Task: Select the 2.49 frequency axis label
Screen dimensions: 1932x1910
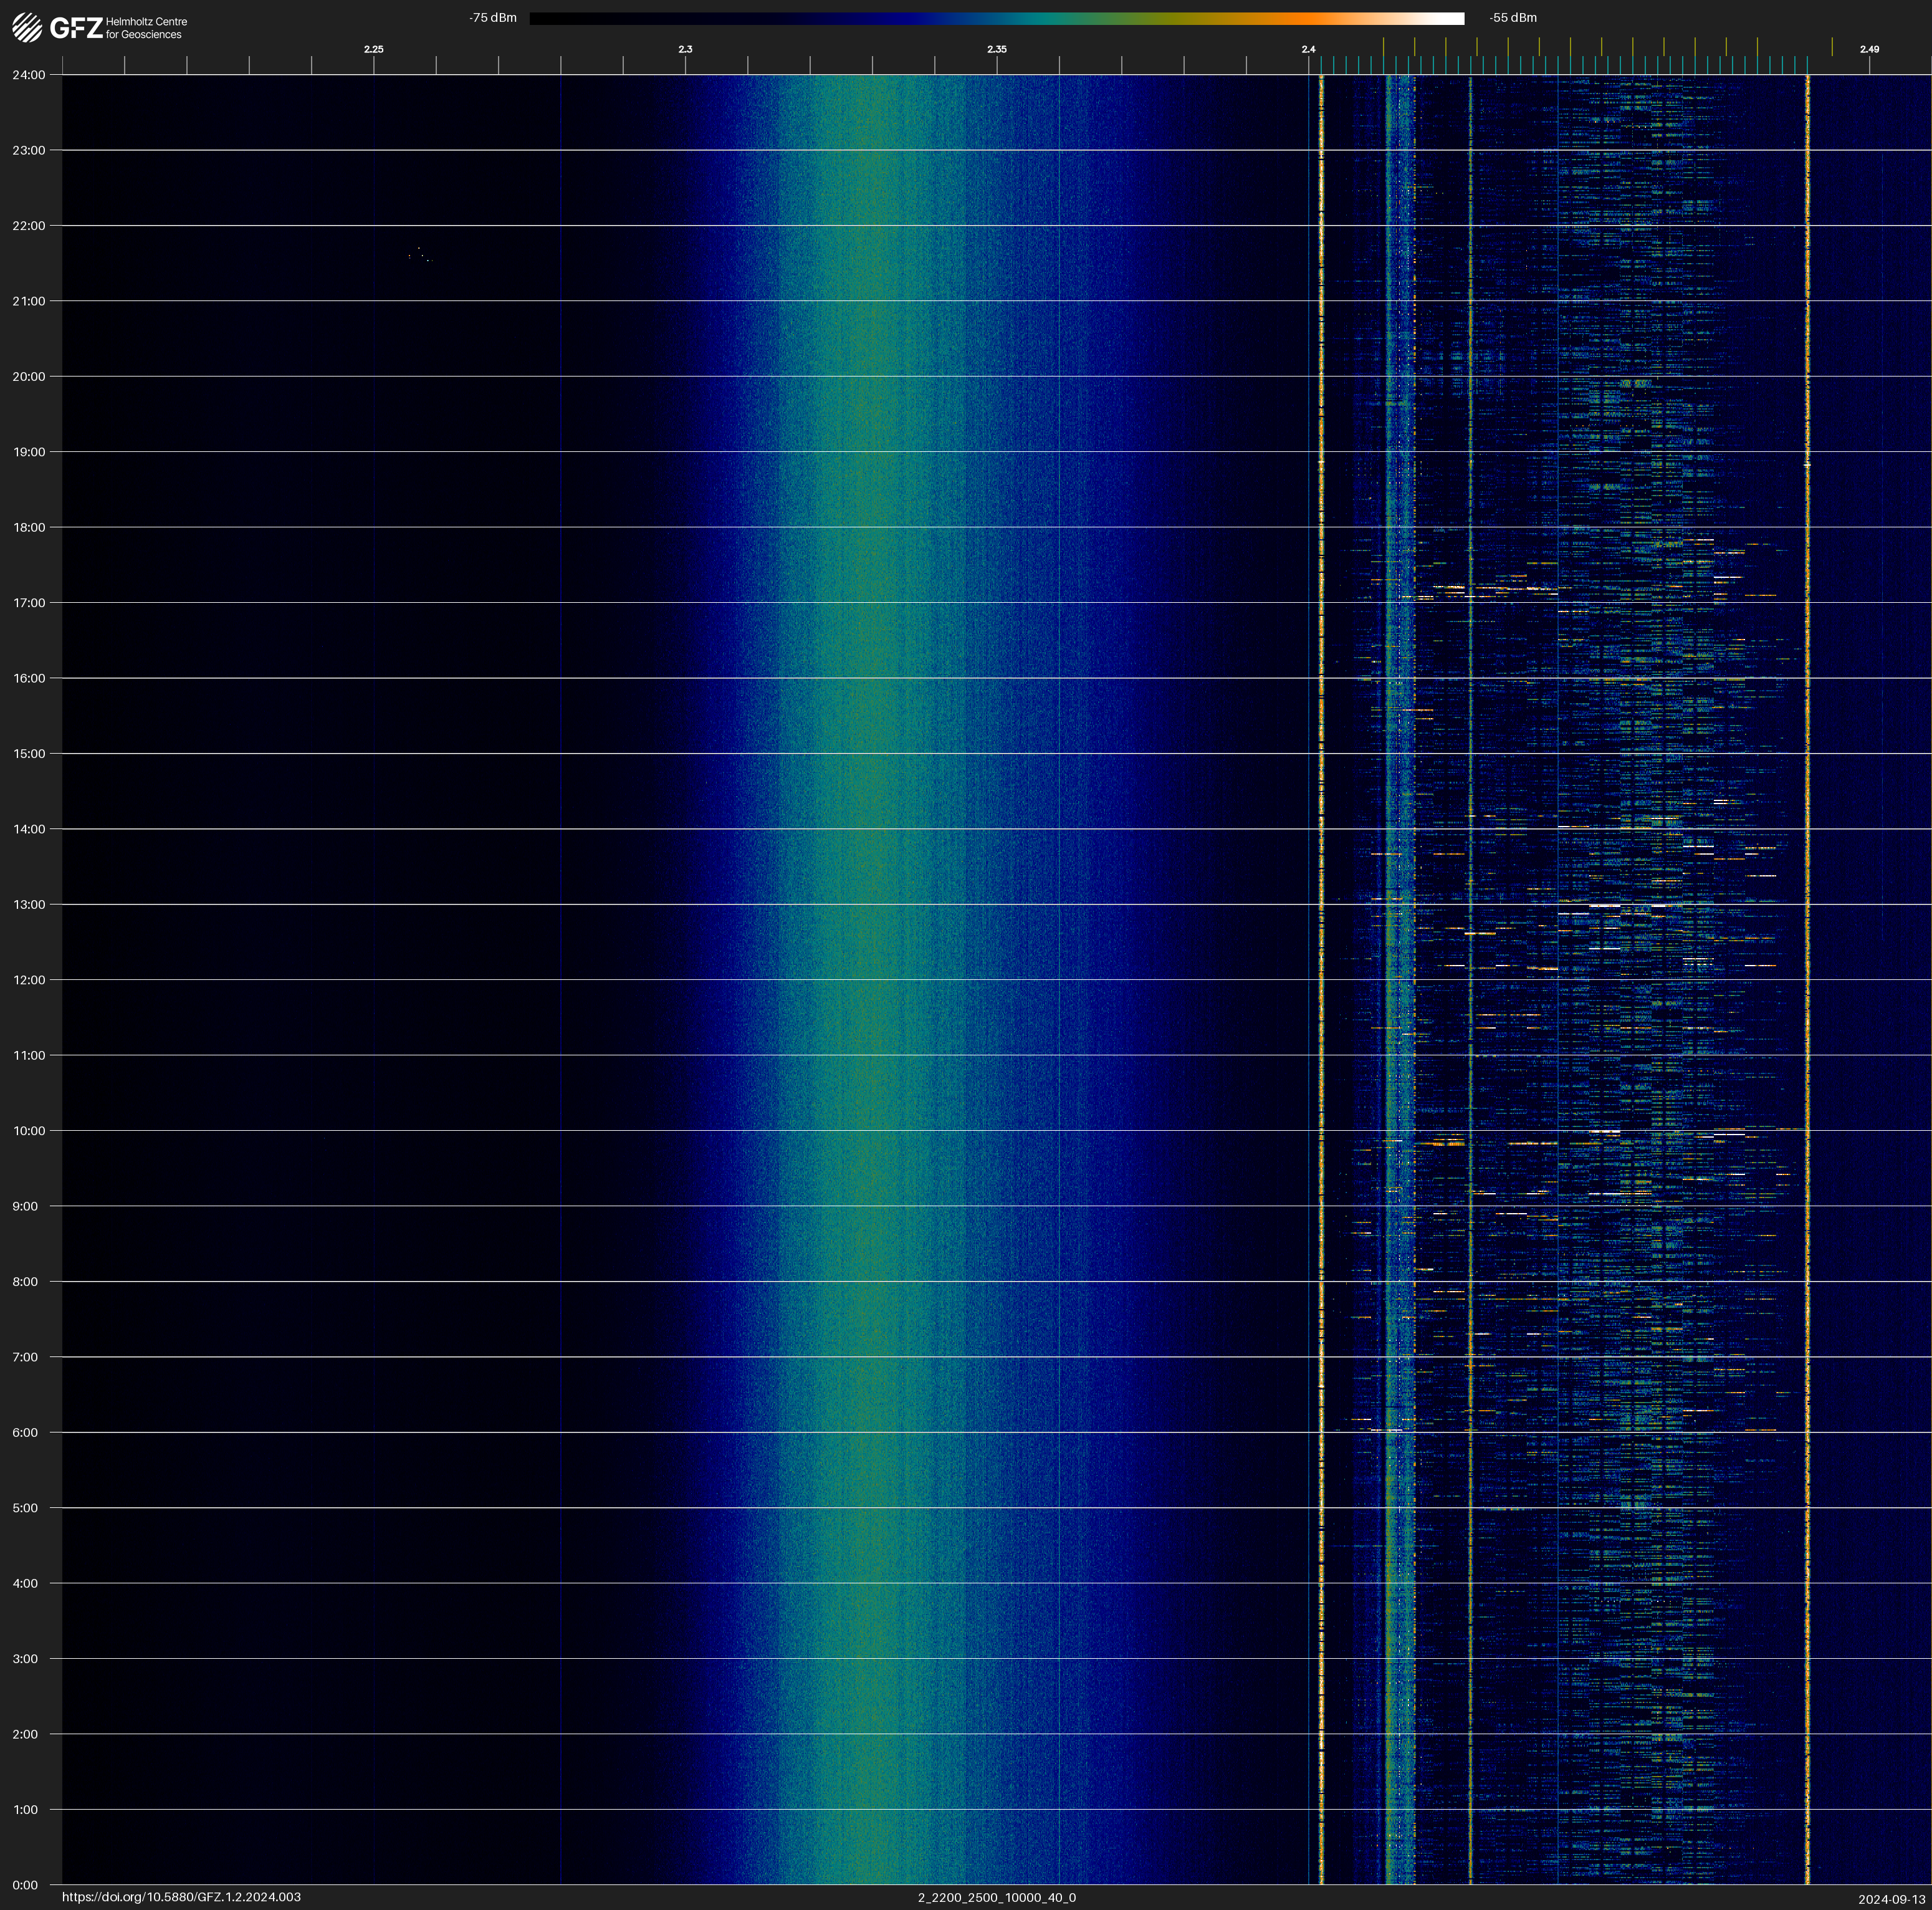Action: (1869, 49)
